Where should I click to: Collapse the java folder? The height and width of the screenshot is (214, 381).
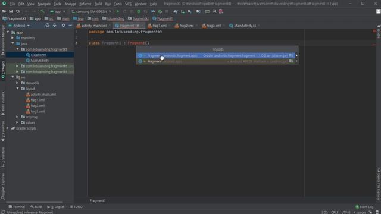(x=13, y=43)
